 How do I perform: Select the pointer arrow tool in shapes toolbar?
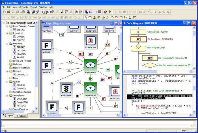86,18
